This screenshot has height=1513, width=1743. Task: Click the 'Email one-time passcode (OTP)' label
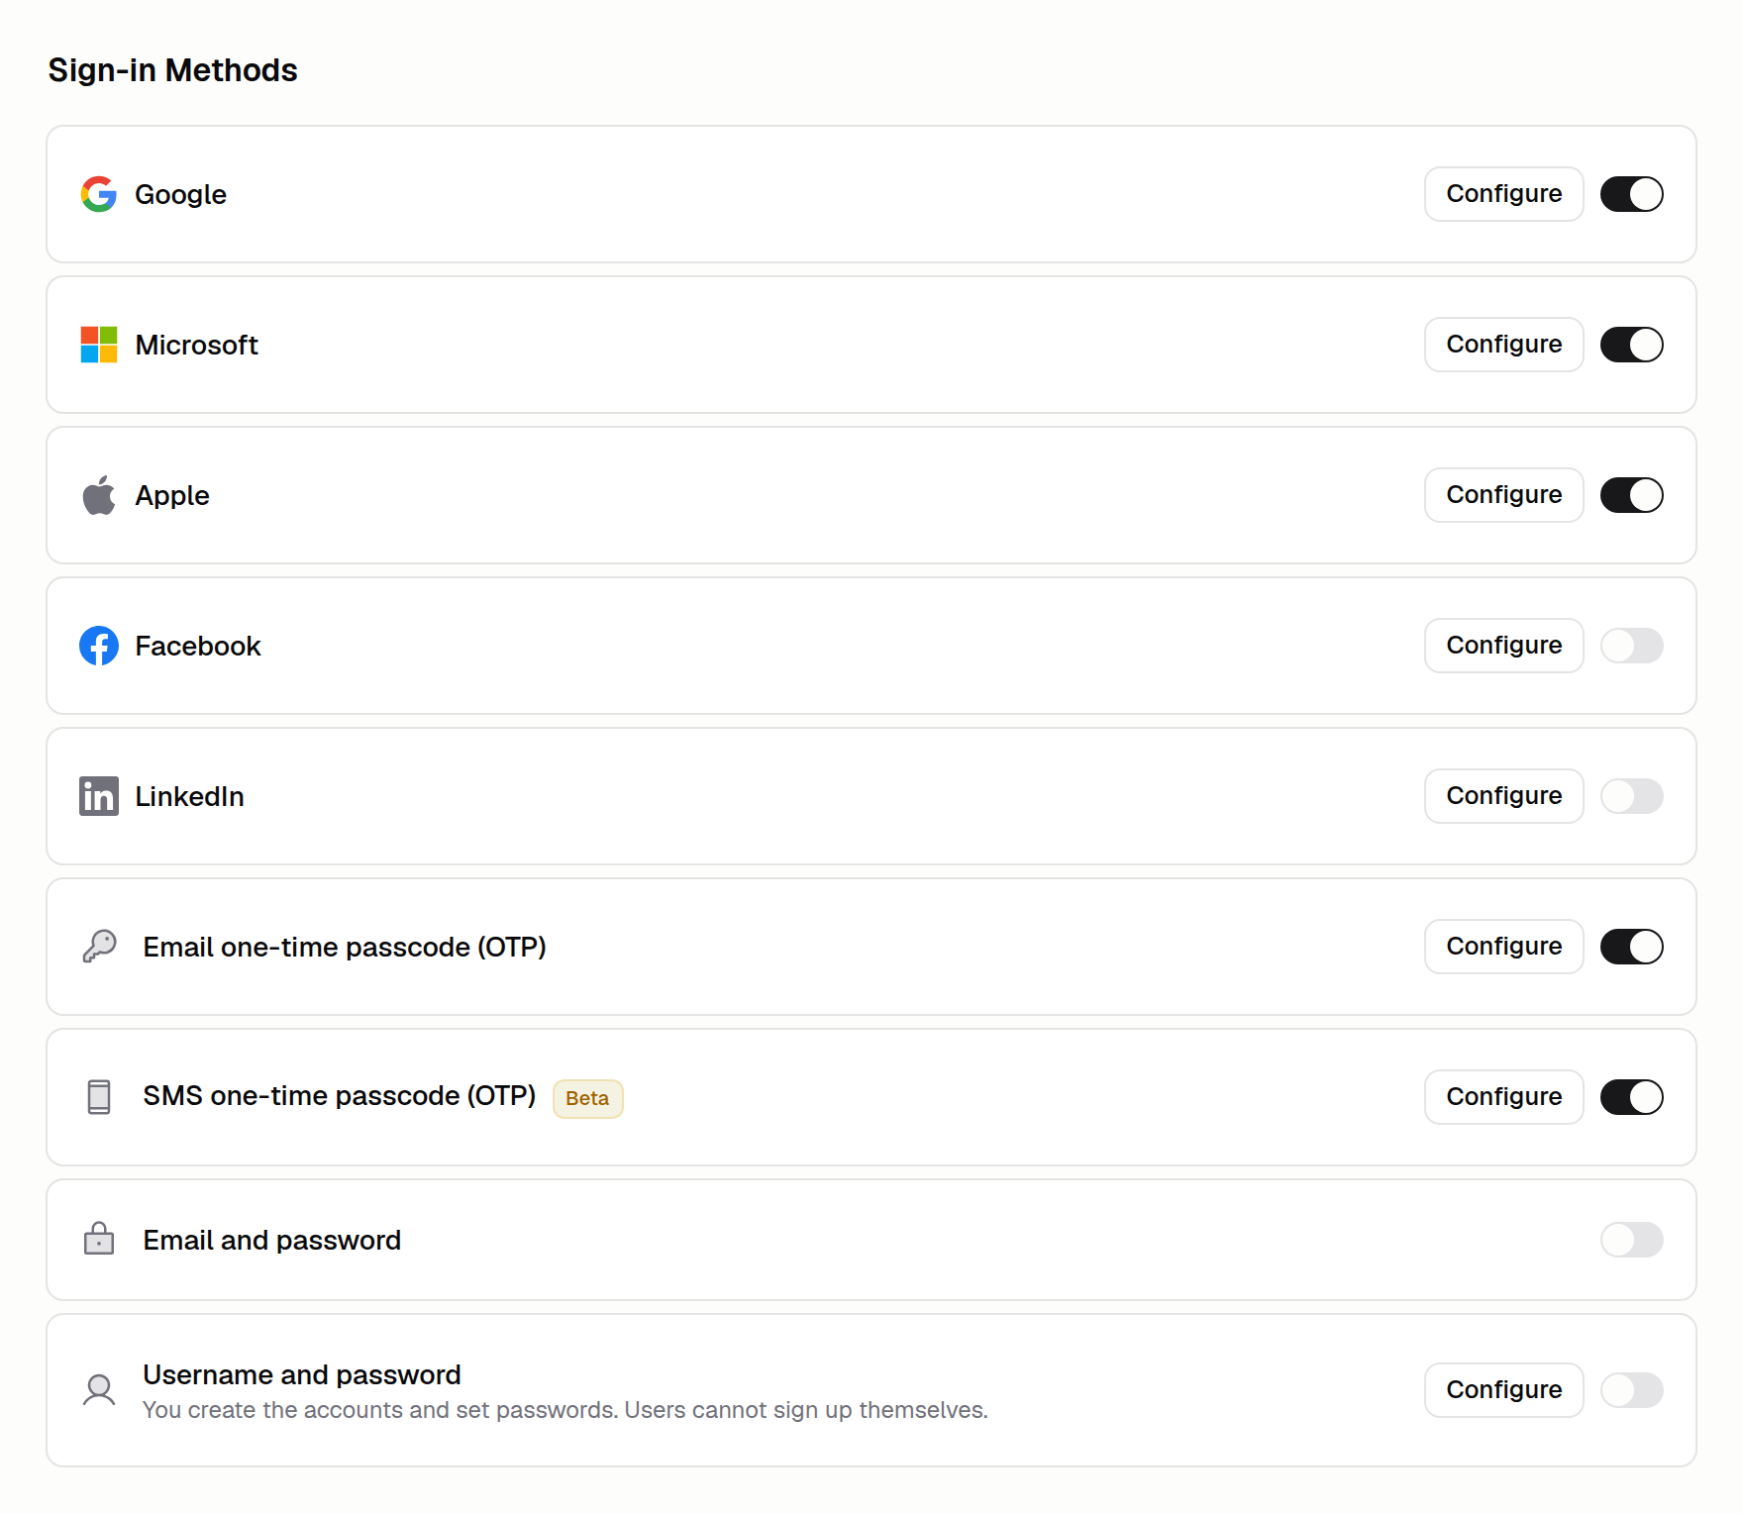[345, 947]
